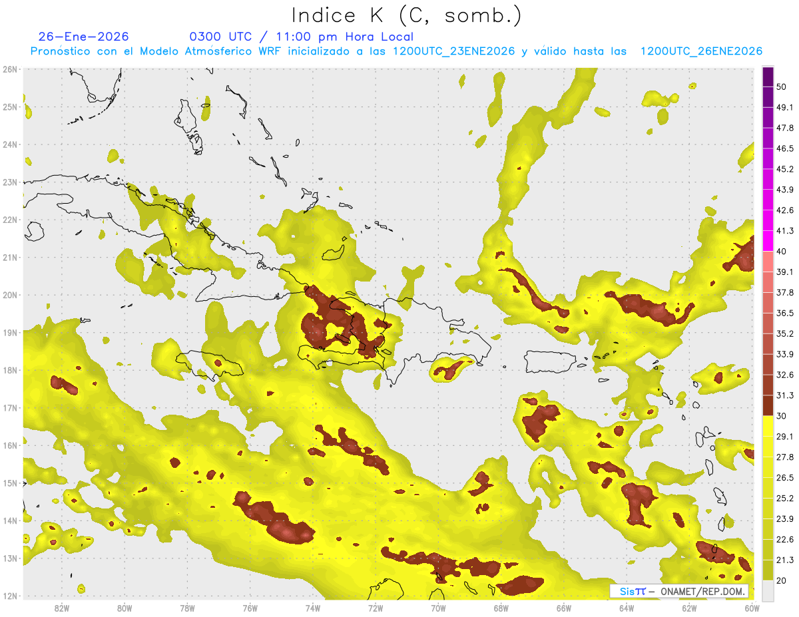Click colorbar value '37.8'
The image size is (799, 617).
coord(785,292)
